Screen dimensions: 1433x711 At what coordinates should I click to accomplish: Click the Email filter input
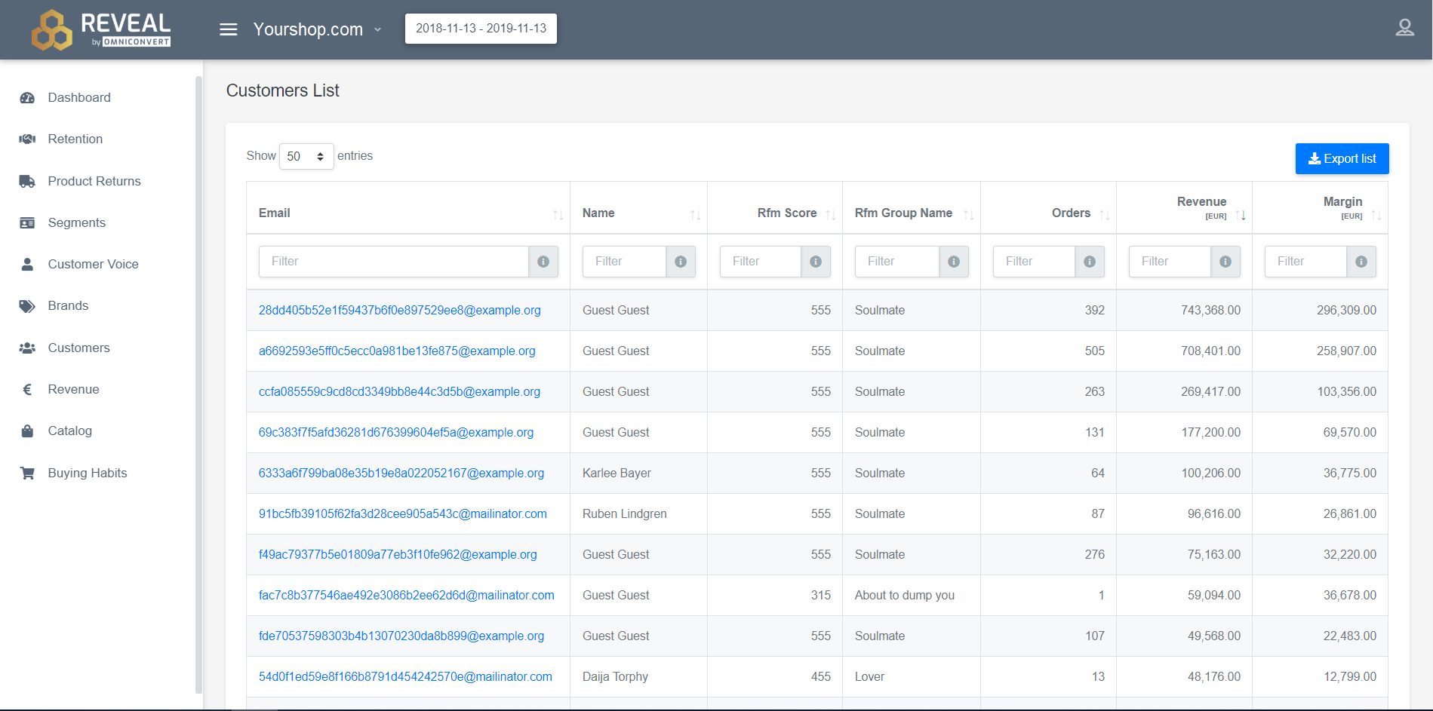(394, 262)
